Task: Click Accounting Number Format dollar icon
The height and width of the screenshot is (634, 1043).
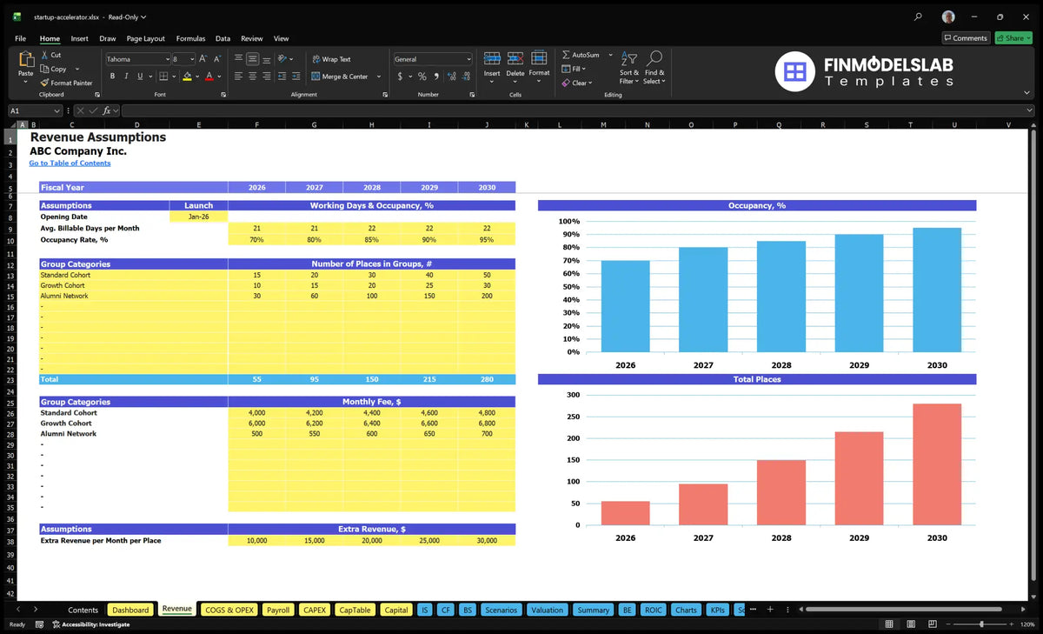Action: pyautogui.click(x=400, y=77)
